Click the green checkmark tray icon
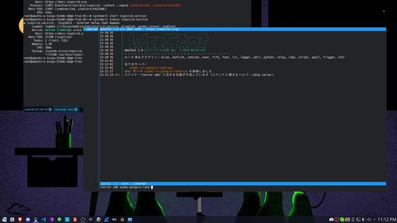Image resolution: width=397 pixels, height=223 pixels. pos(342,219)
